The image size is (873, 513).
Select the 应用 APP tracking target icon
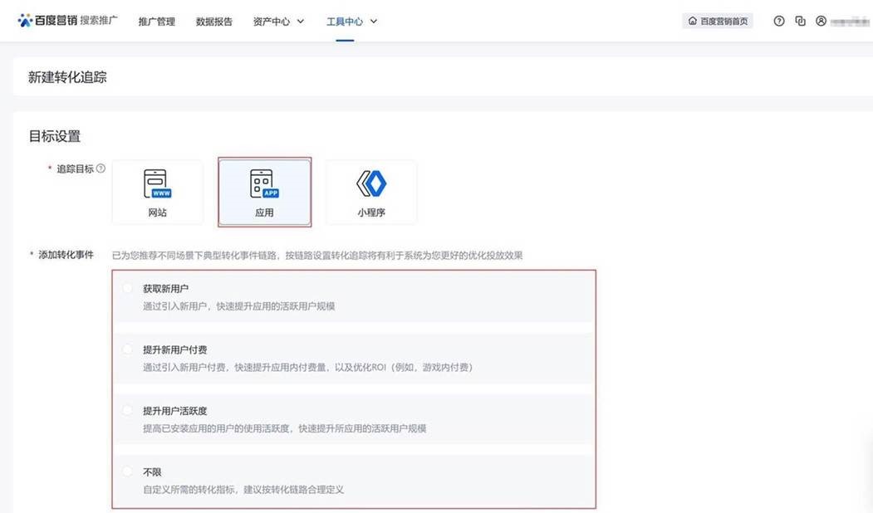pyautogui.click(x=264, y=183)
